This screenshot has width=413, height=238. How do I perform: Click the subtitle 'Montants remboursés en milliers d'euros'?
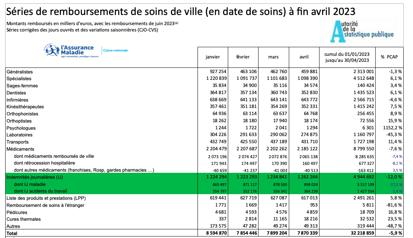[92, 24]
